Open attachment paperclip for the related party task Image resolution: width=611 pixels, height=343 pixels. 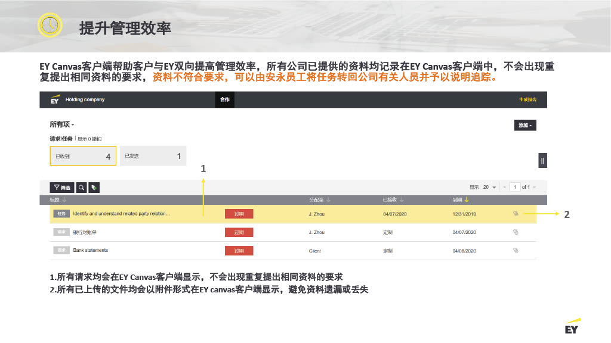516,214
